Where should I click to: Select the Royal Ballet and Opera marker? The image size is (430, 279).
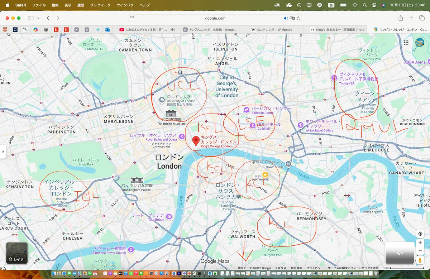pos(182,136)
